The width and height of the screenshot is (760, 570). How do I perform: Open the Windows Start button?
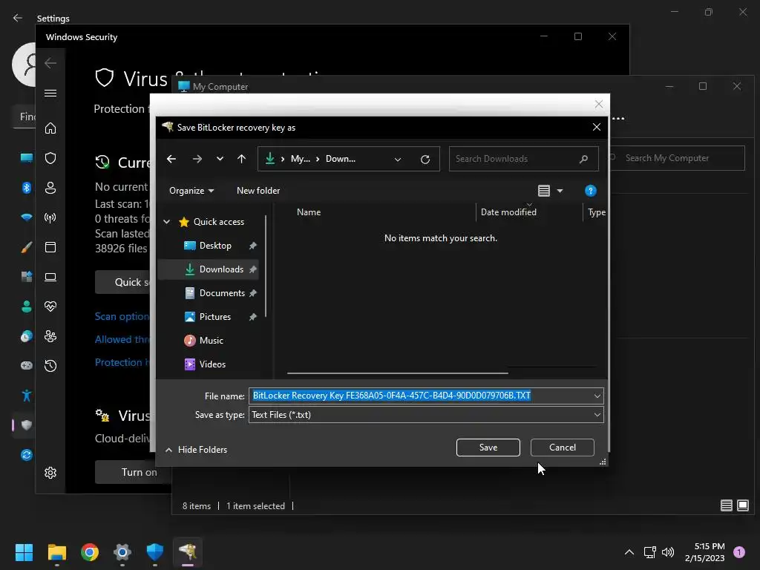coord(24,551)
